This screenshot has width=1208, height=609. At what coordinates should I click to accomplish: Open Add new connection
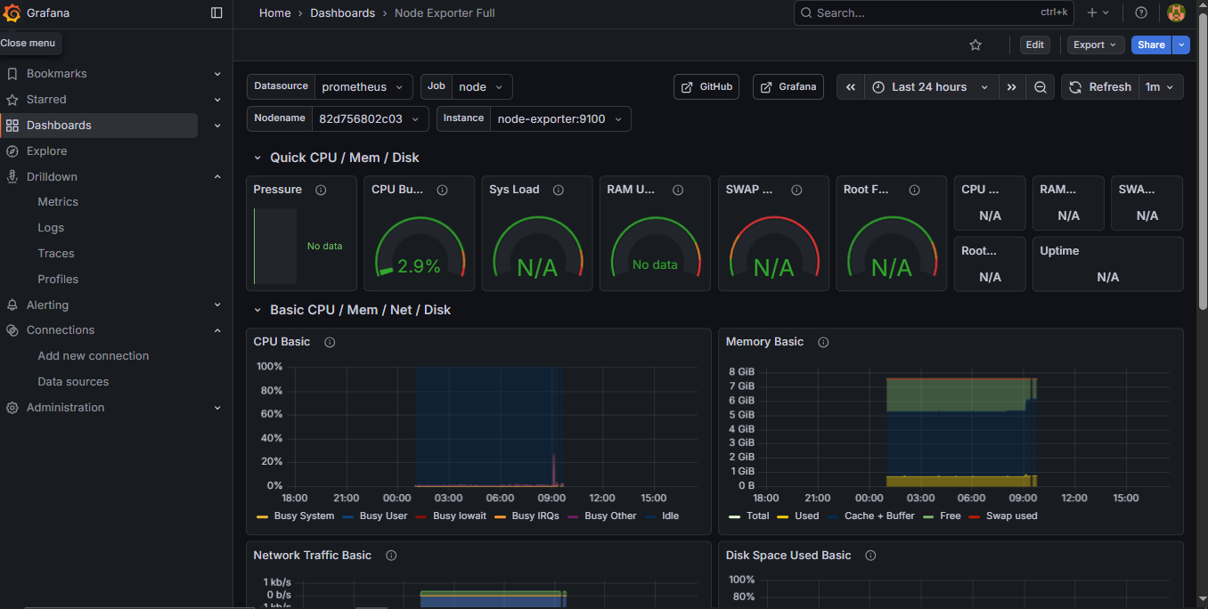pos(94,356)
